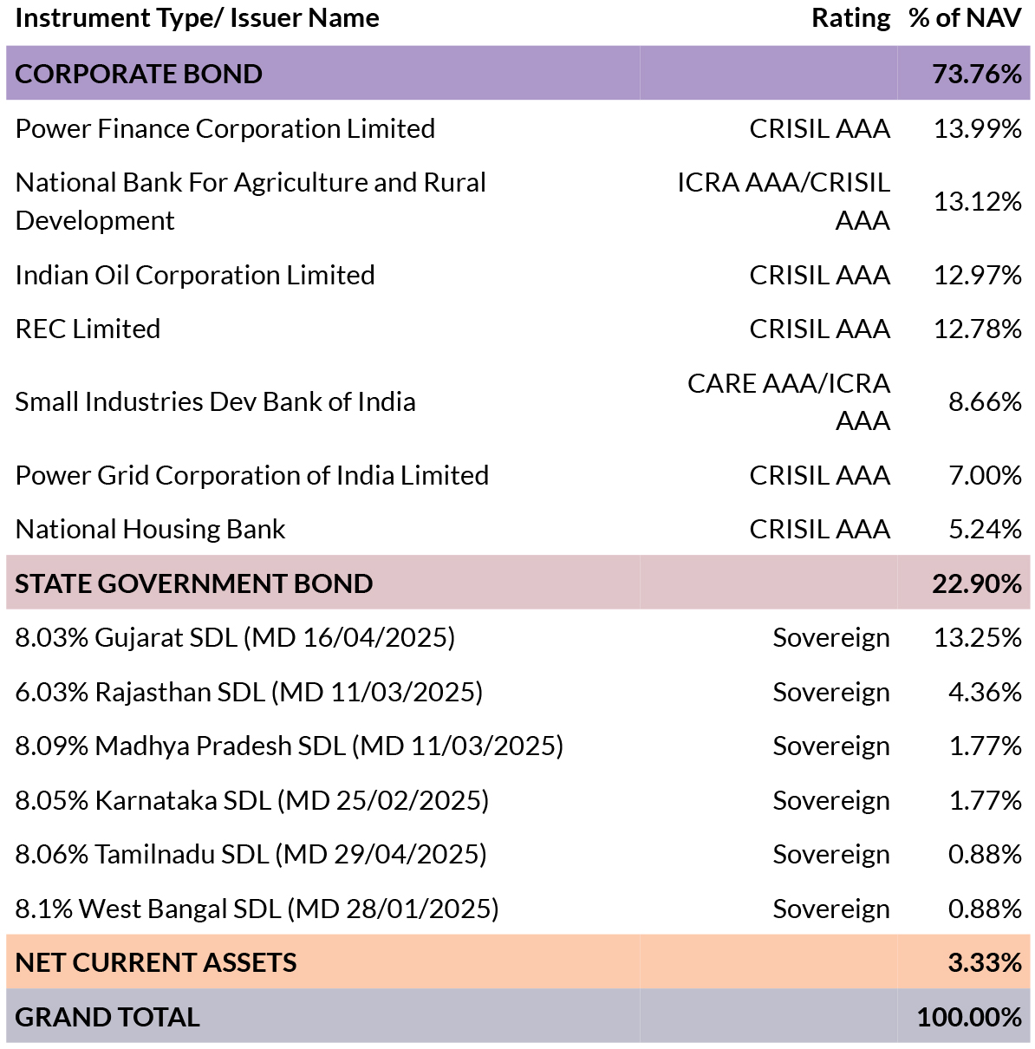The height and width of the screenshot is (1049, 1035).
Task: Click the 8.03% Gujarat SDL entry
Action: [235, 638]
